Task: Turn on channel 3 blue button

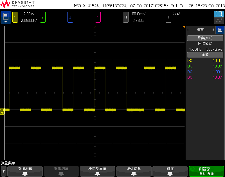Action: pos(70,17)
